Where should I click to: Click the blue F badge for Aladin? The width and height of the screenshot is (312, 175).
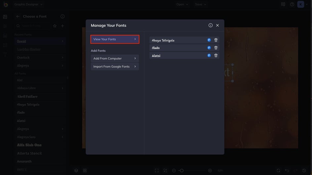point(209,47)
